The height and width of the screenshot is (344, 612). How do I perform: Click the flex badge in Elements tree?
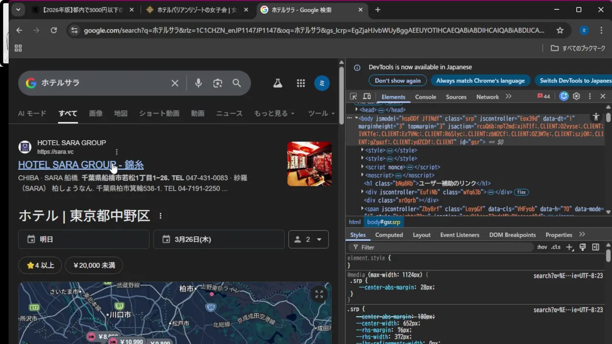521,192
